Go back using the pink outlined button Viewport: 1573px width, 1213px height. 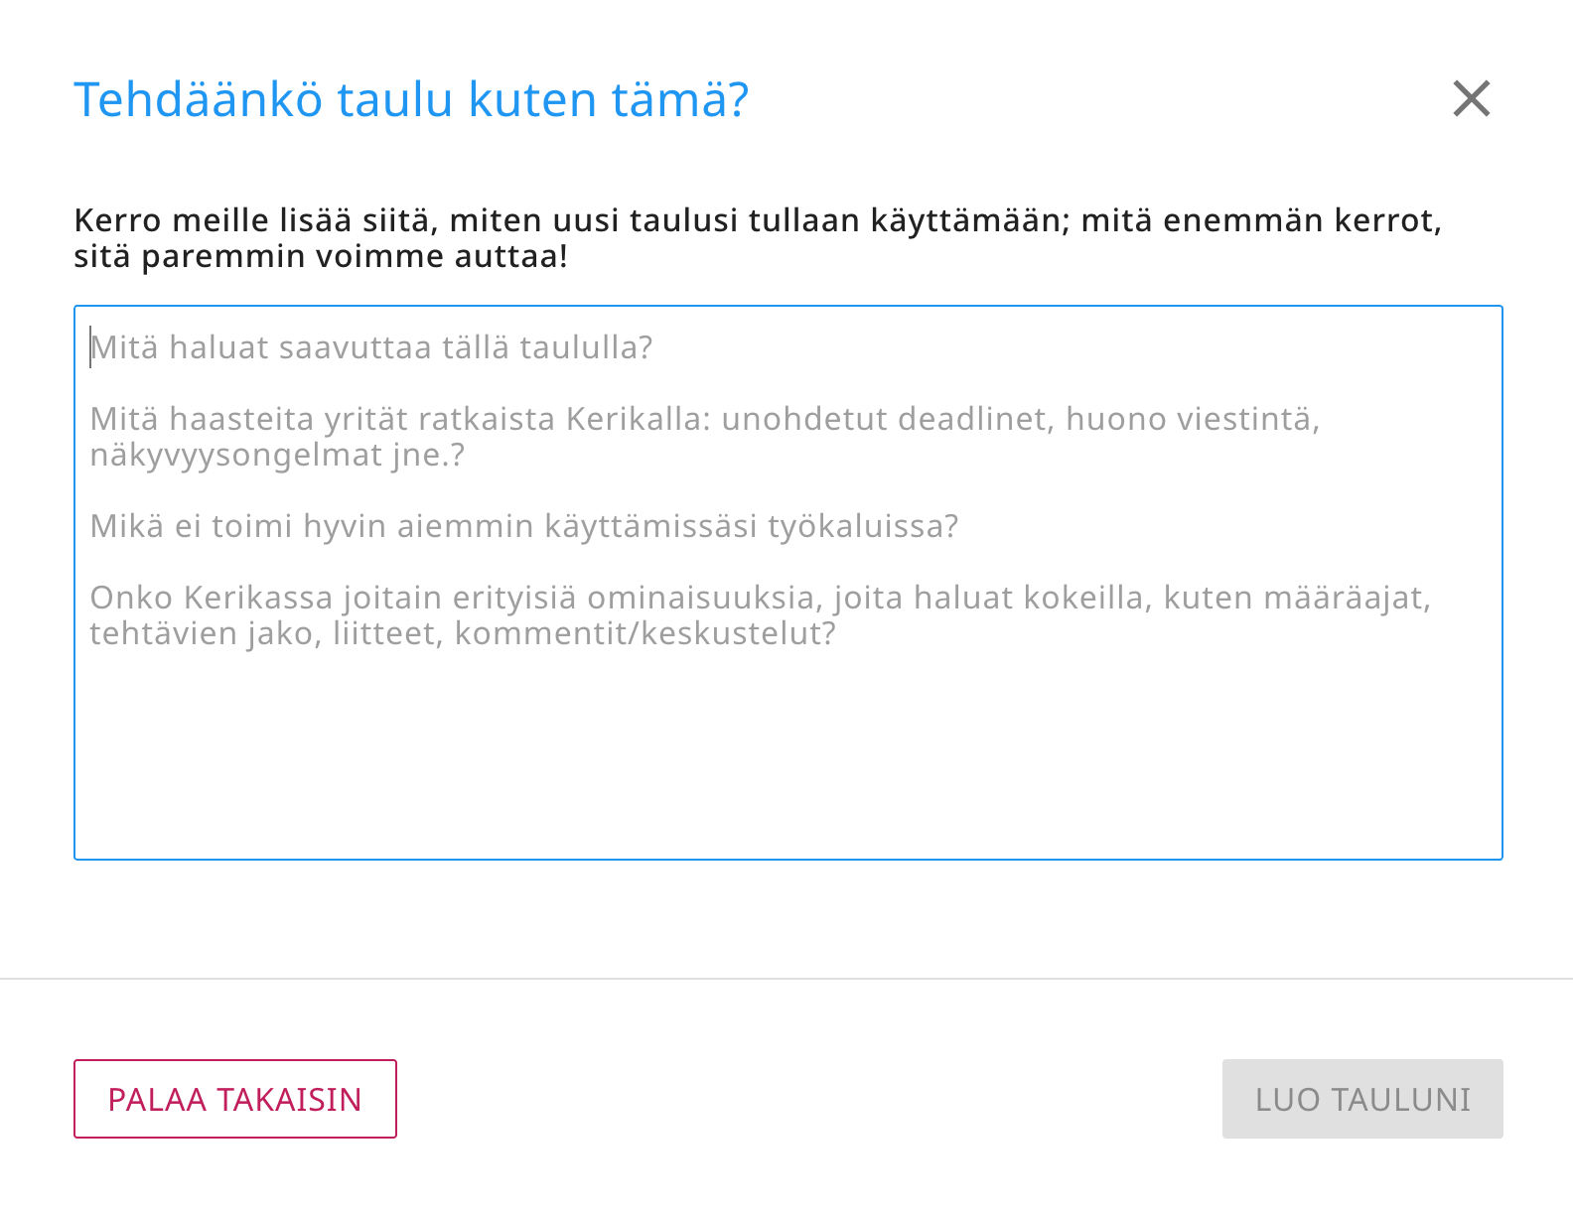(235, 1099)
